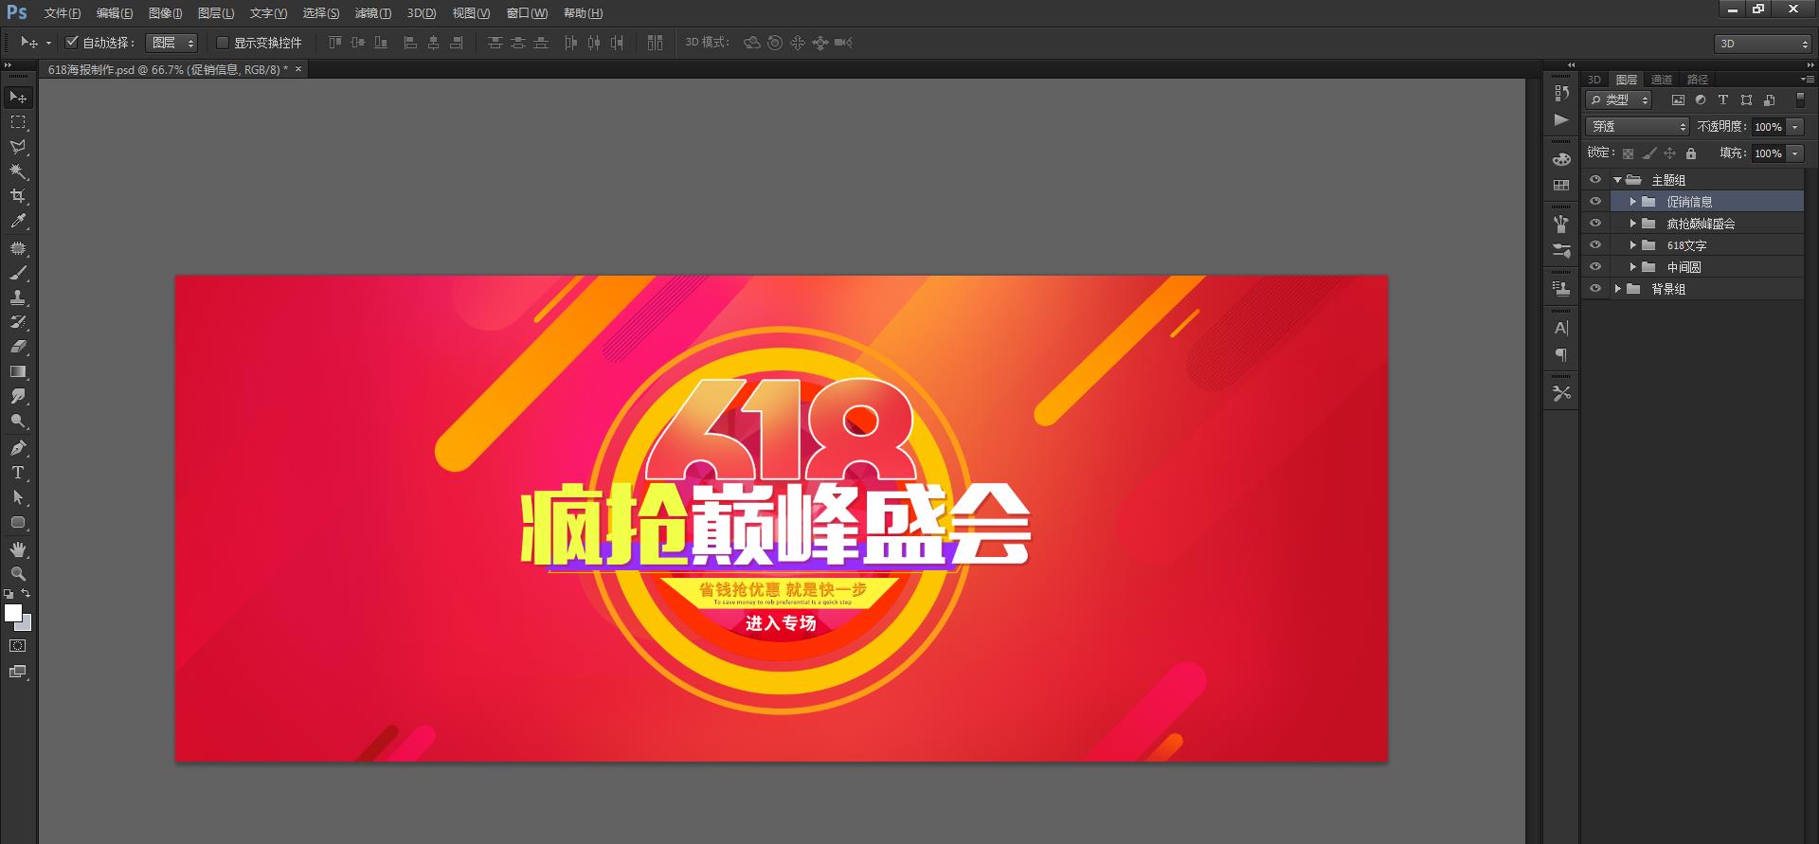The height and width of the screenshot is (844, 1819).
Task: Hide the 中间圆 layer group
Action: [x=1595, y=267]
